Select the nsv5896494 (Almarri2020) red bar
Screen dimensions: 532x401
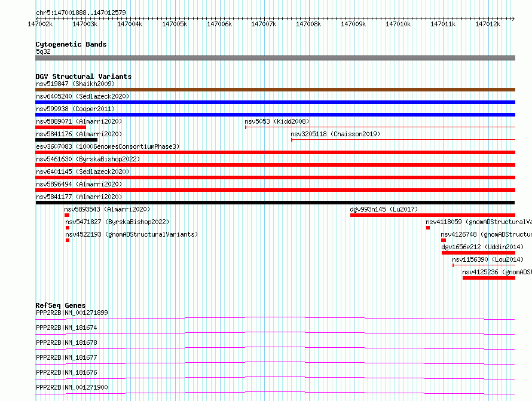pos(275,190)
